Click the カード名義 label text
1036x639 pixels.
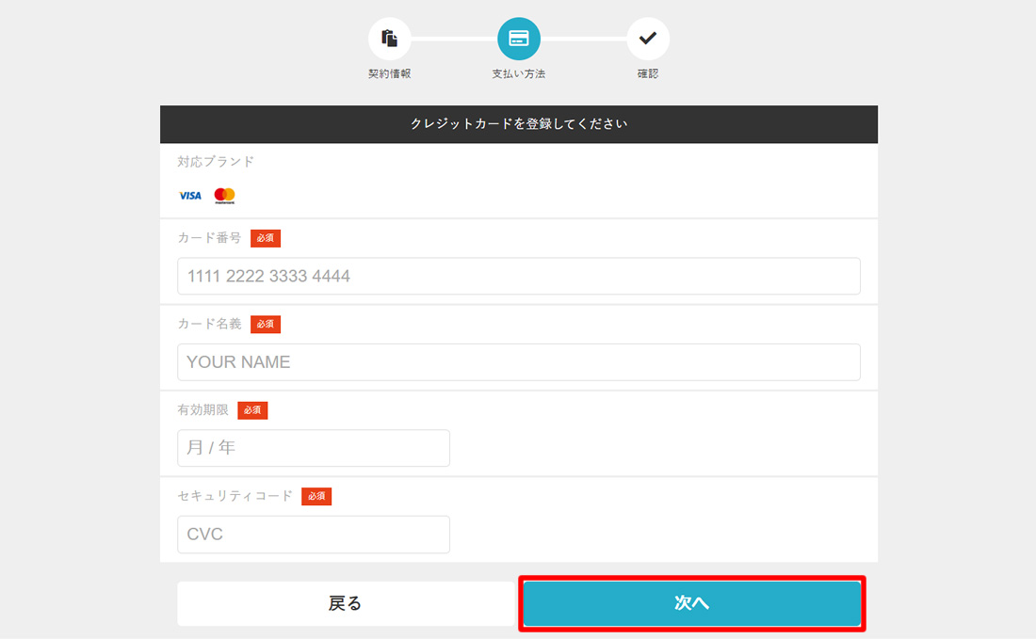pyautogui.click(x=209, y=324)
